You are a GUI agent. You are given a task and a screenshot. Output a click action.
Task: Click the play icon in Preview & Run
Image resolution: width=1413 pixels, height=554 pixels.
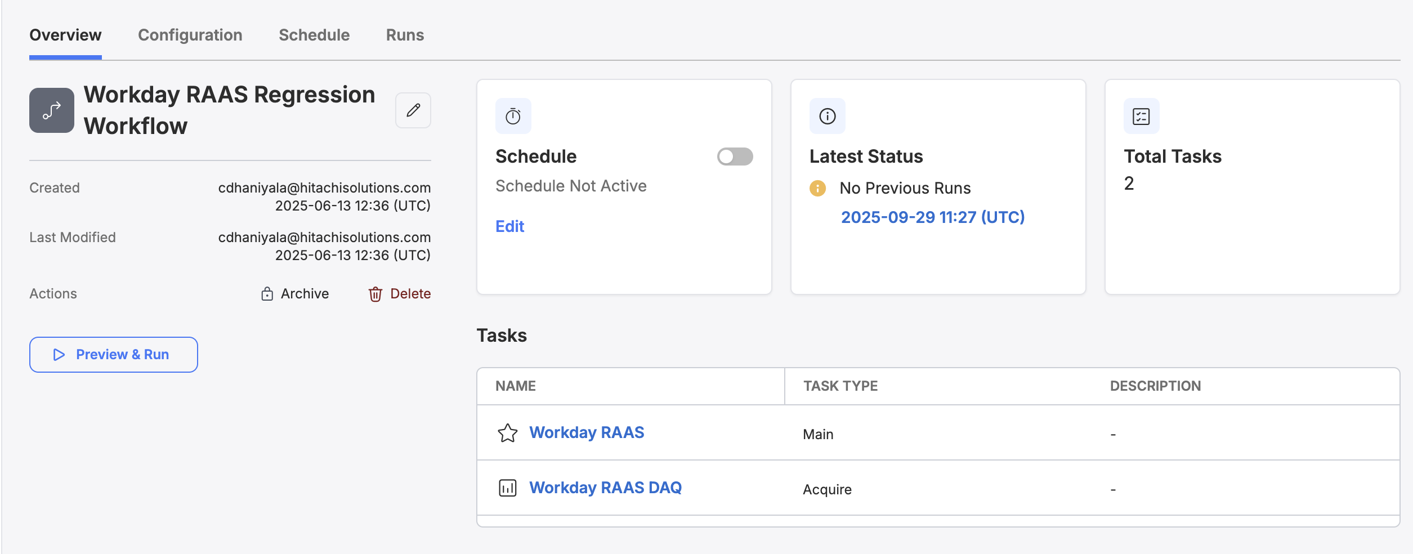click(59, 355)
